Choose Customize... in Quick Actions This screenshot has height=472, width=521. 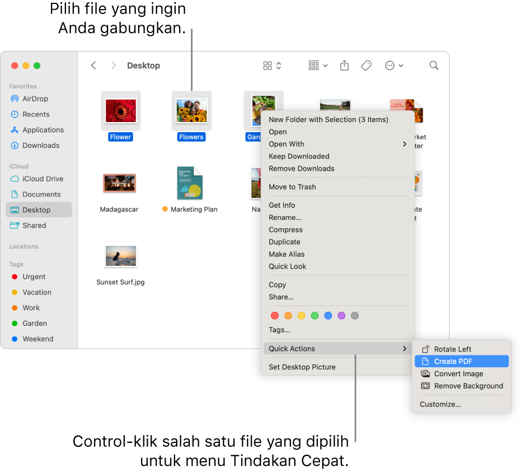coord(462,404)
